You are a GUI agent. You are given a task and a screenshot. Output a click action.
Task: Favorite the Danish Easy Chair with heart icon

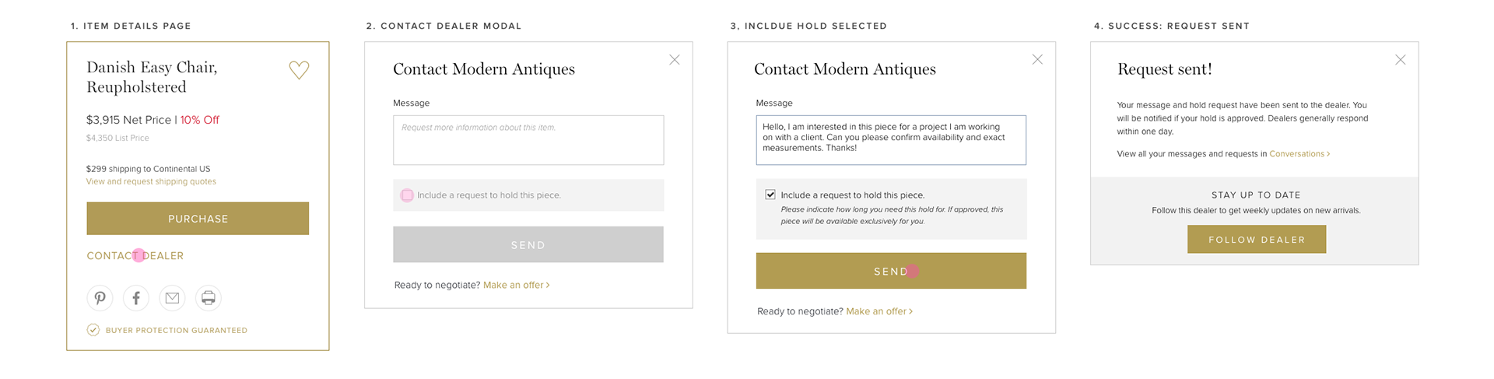coord(299,70)
